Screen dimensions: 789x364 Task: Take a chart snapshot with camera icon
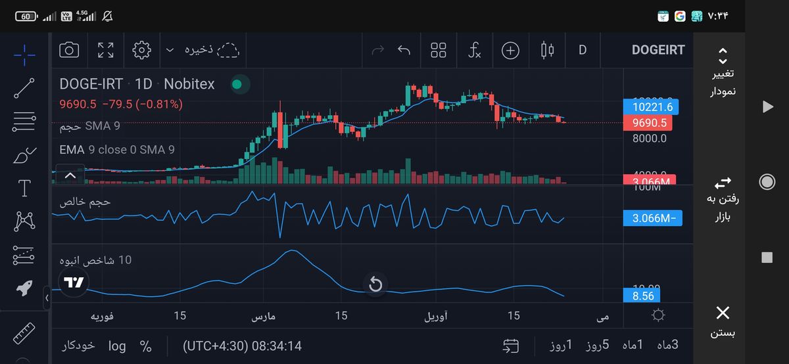coord(69,50)
